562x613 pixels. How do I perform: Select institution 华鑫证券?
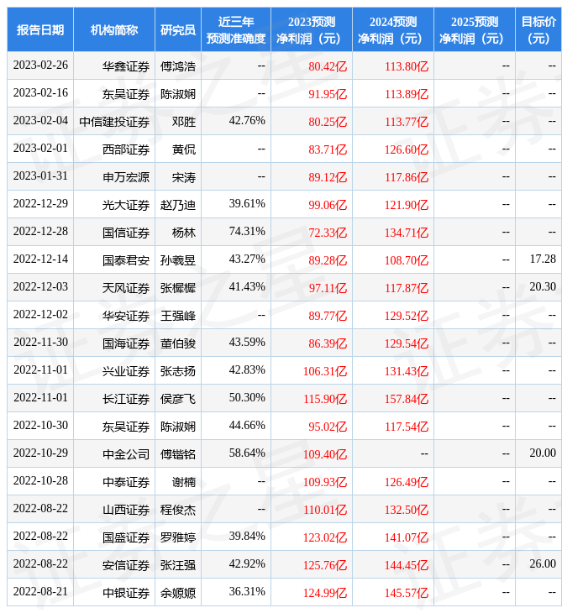(126, 66)
